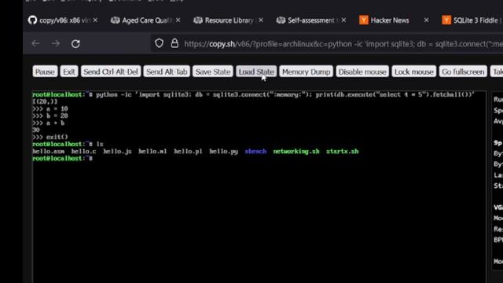503x283 pixels.
Task: Click the padlock site security icon
Action: 174,43
